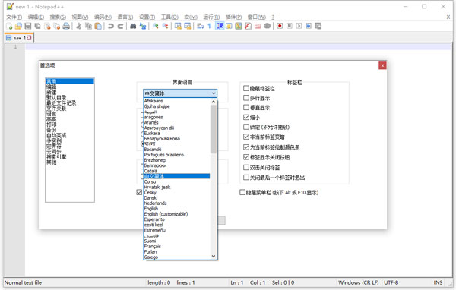This screenshot has height=290, width=456.
Task: Click the Zoom In toolbar icon
Action: pyautogui.click(x=156, y=26)
